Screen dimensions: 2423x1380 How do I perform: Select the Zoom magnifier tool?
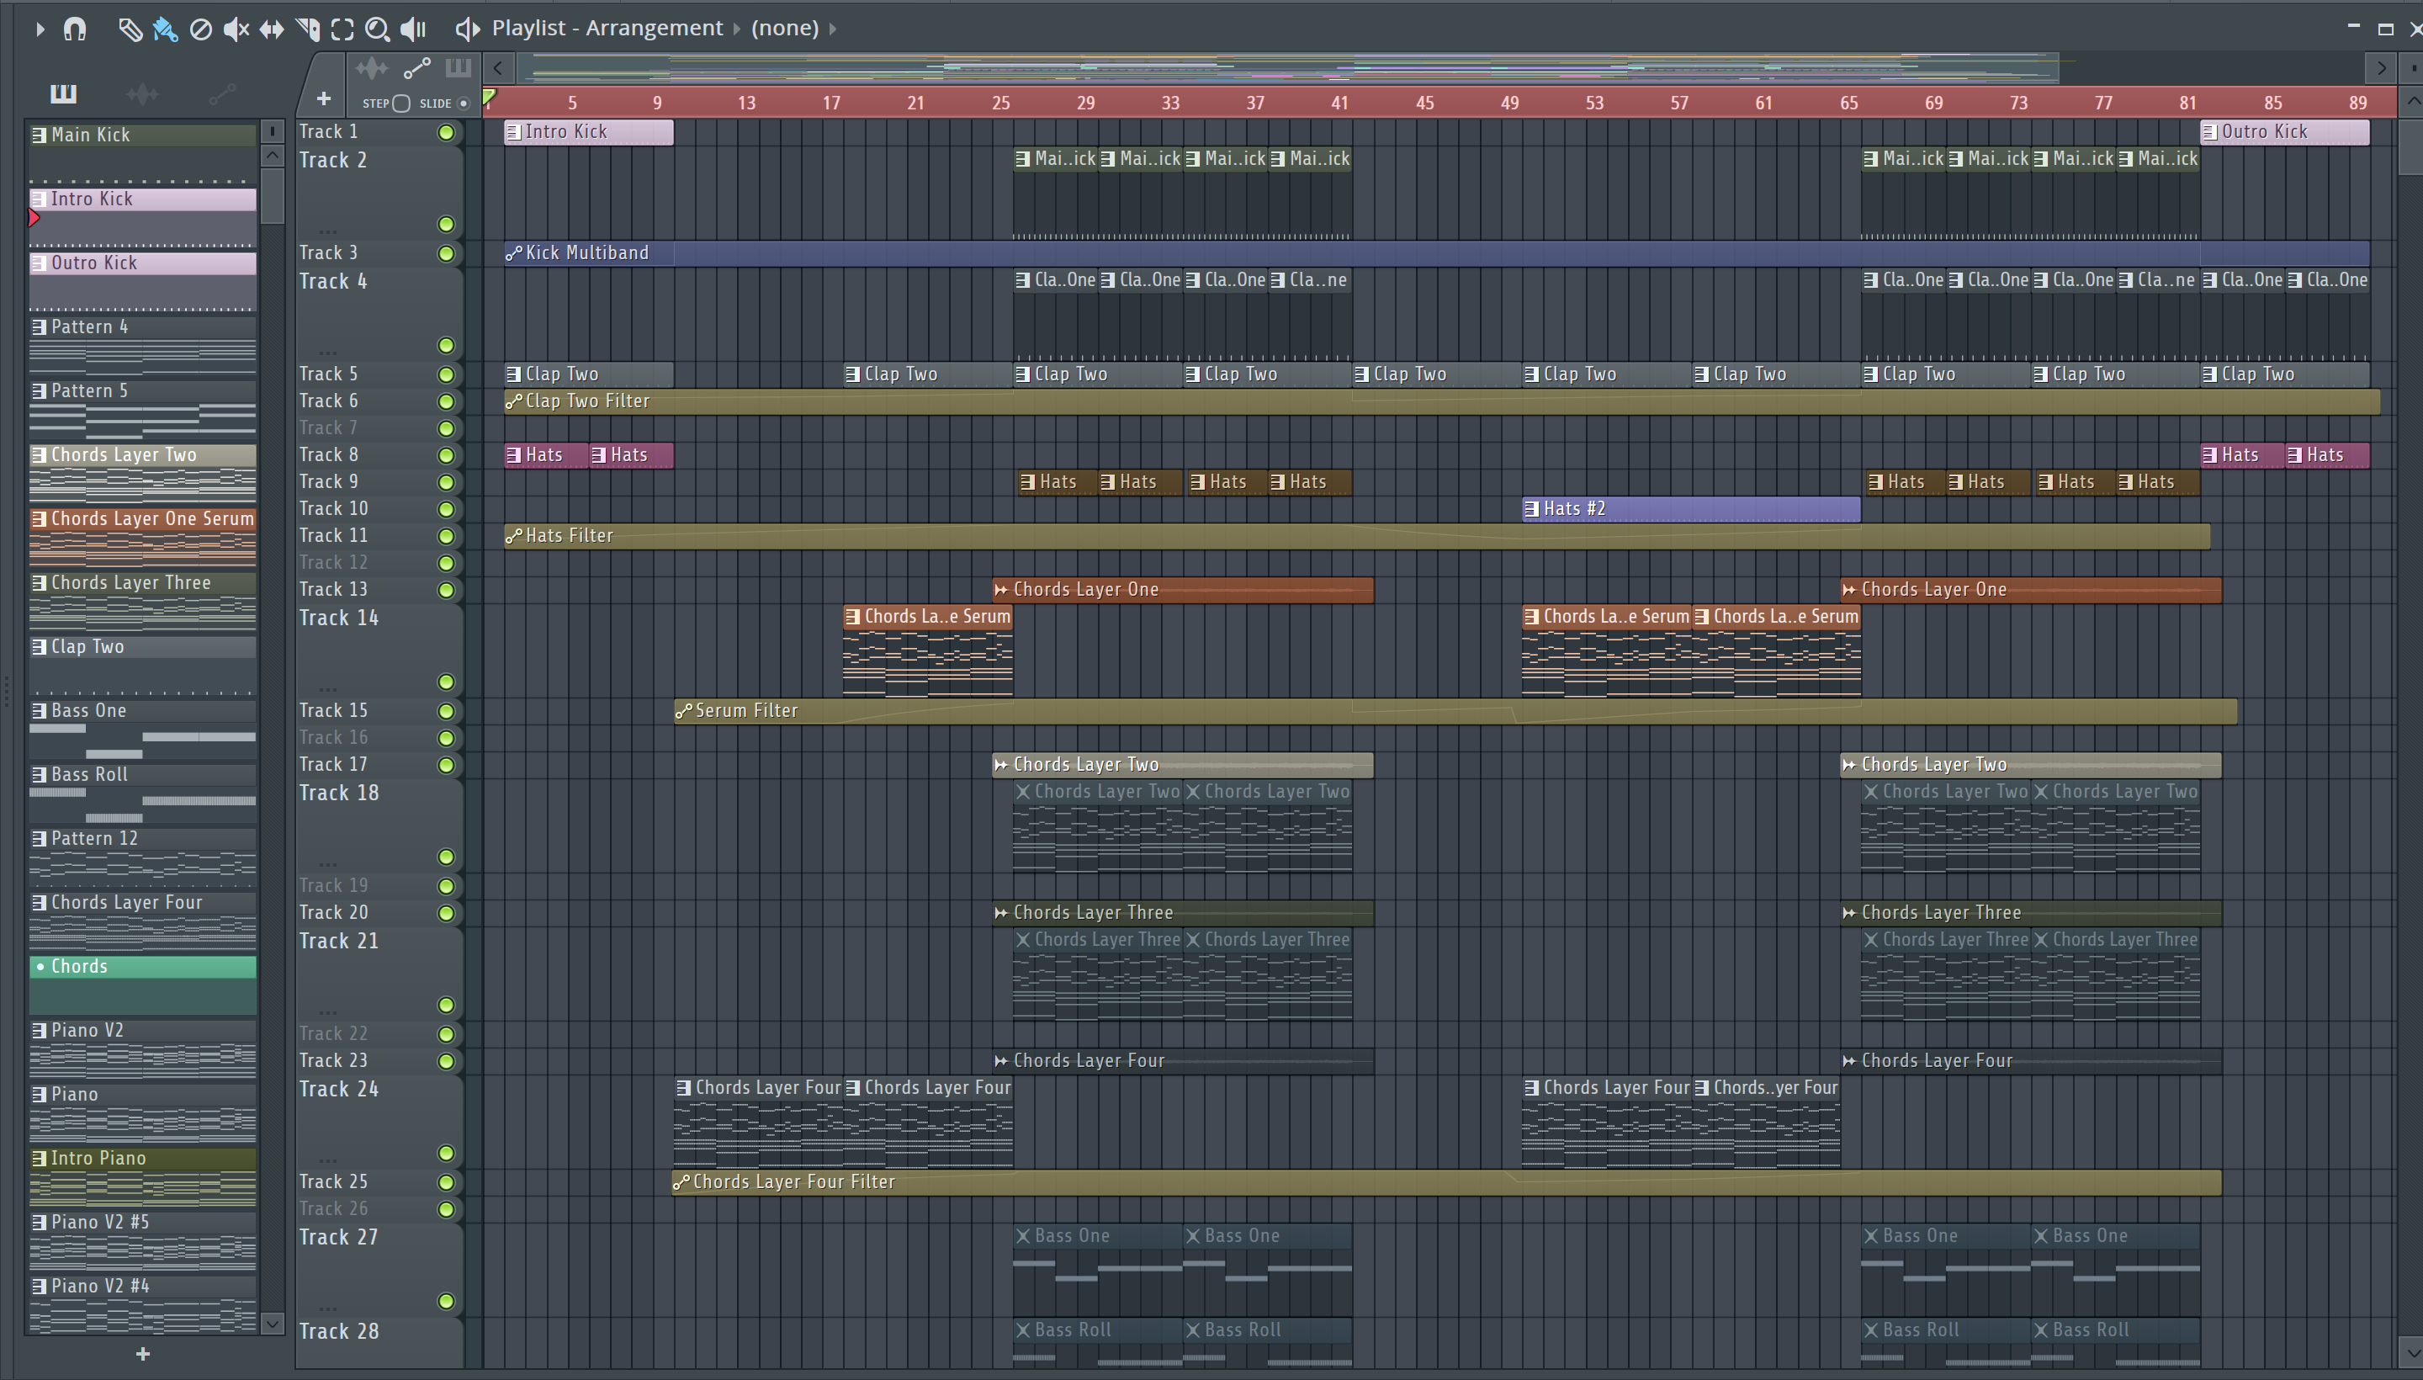pyautogui.click(x=377, y=29)
